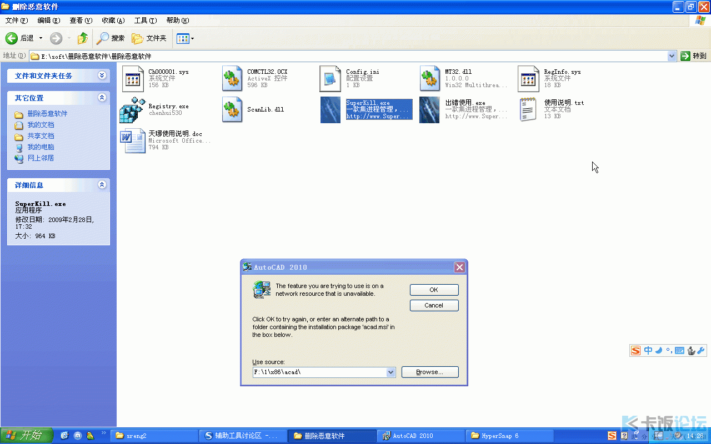711x444 pixels.
Task: Select the 出错使用.exe file icon
Action: click(x=429, y=110)
